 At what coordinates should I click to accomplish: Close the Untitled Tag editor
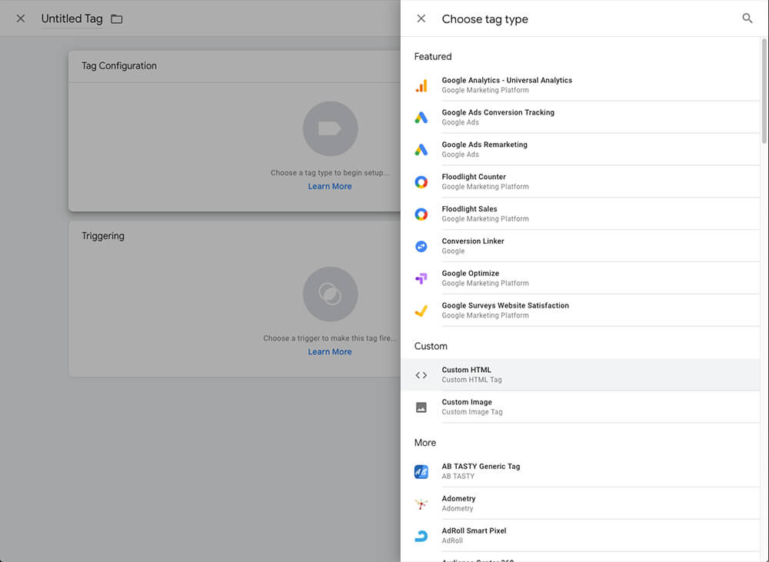tap(21, 18)
